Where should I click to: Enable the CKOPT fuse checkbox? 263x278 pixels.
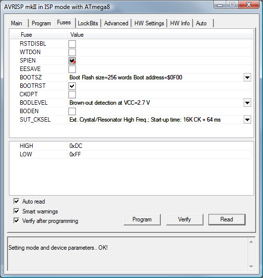[x=72, y=94]
